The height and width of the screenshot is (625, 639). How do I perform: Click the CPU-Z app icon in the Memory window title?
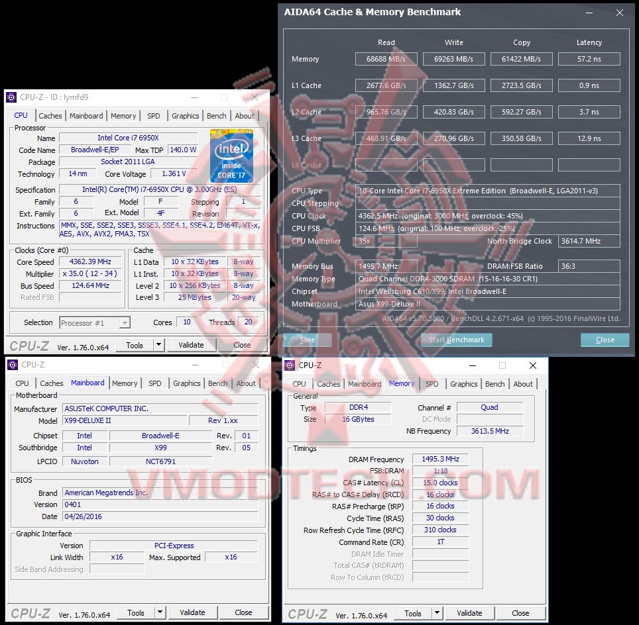tap(290, 365)
